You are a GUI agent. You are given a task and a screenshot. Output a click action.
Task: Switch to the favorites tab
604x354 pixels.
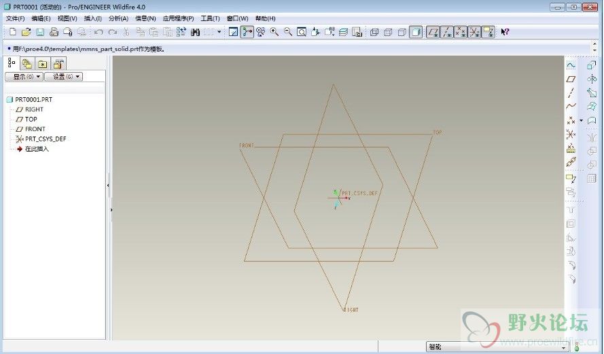43,64
